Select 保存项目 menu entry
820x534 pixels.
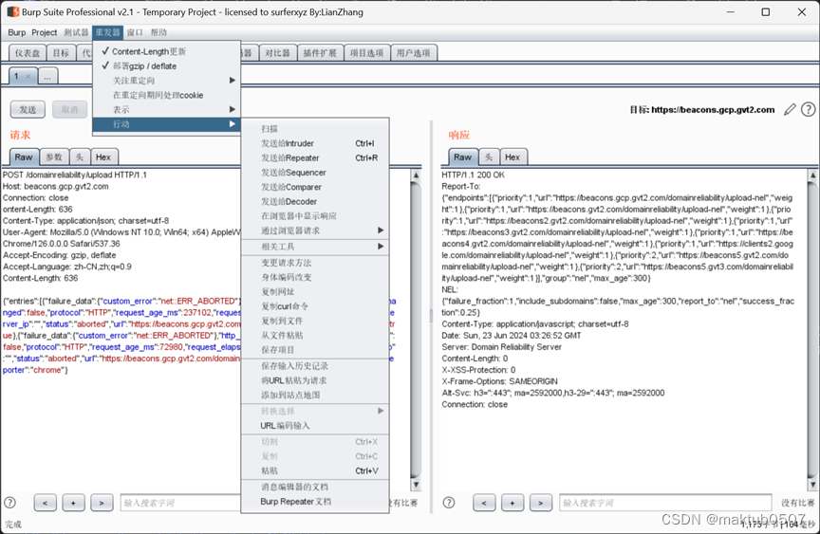coord(315,350)
